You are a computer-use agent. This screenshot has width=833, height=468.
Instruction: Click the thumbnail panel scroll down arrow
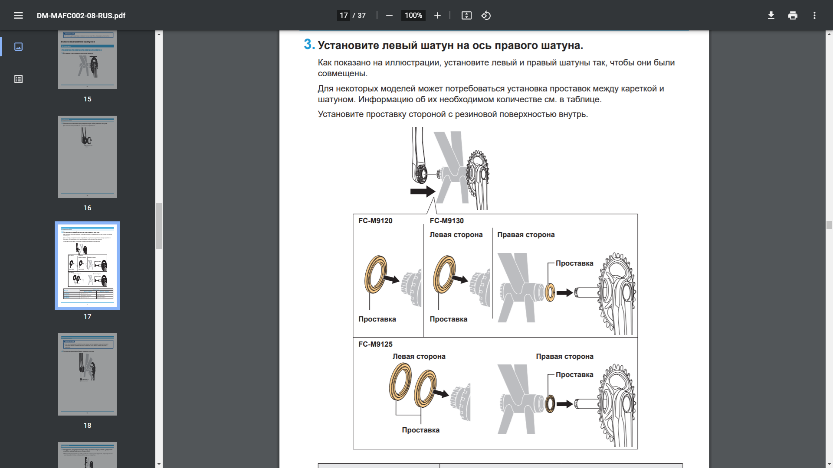159,464
